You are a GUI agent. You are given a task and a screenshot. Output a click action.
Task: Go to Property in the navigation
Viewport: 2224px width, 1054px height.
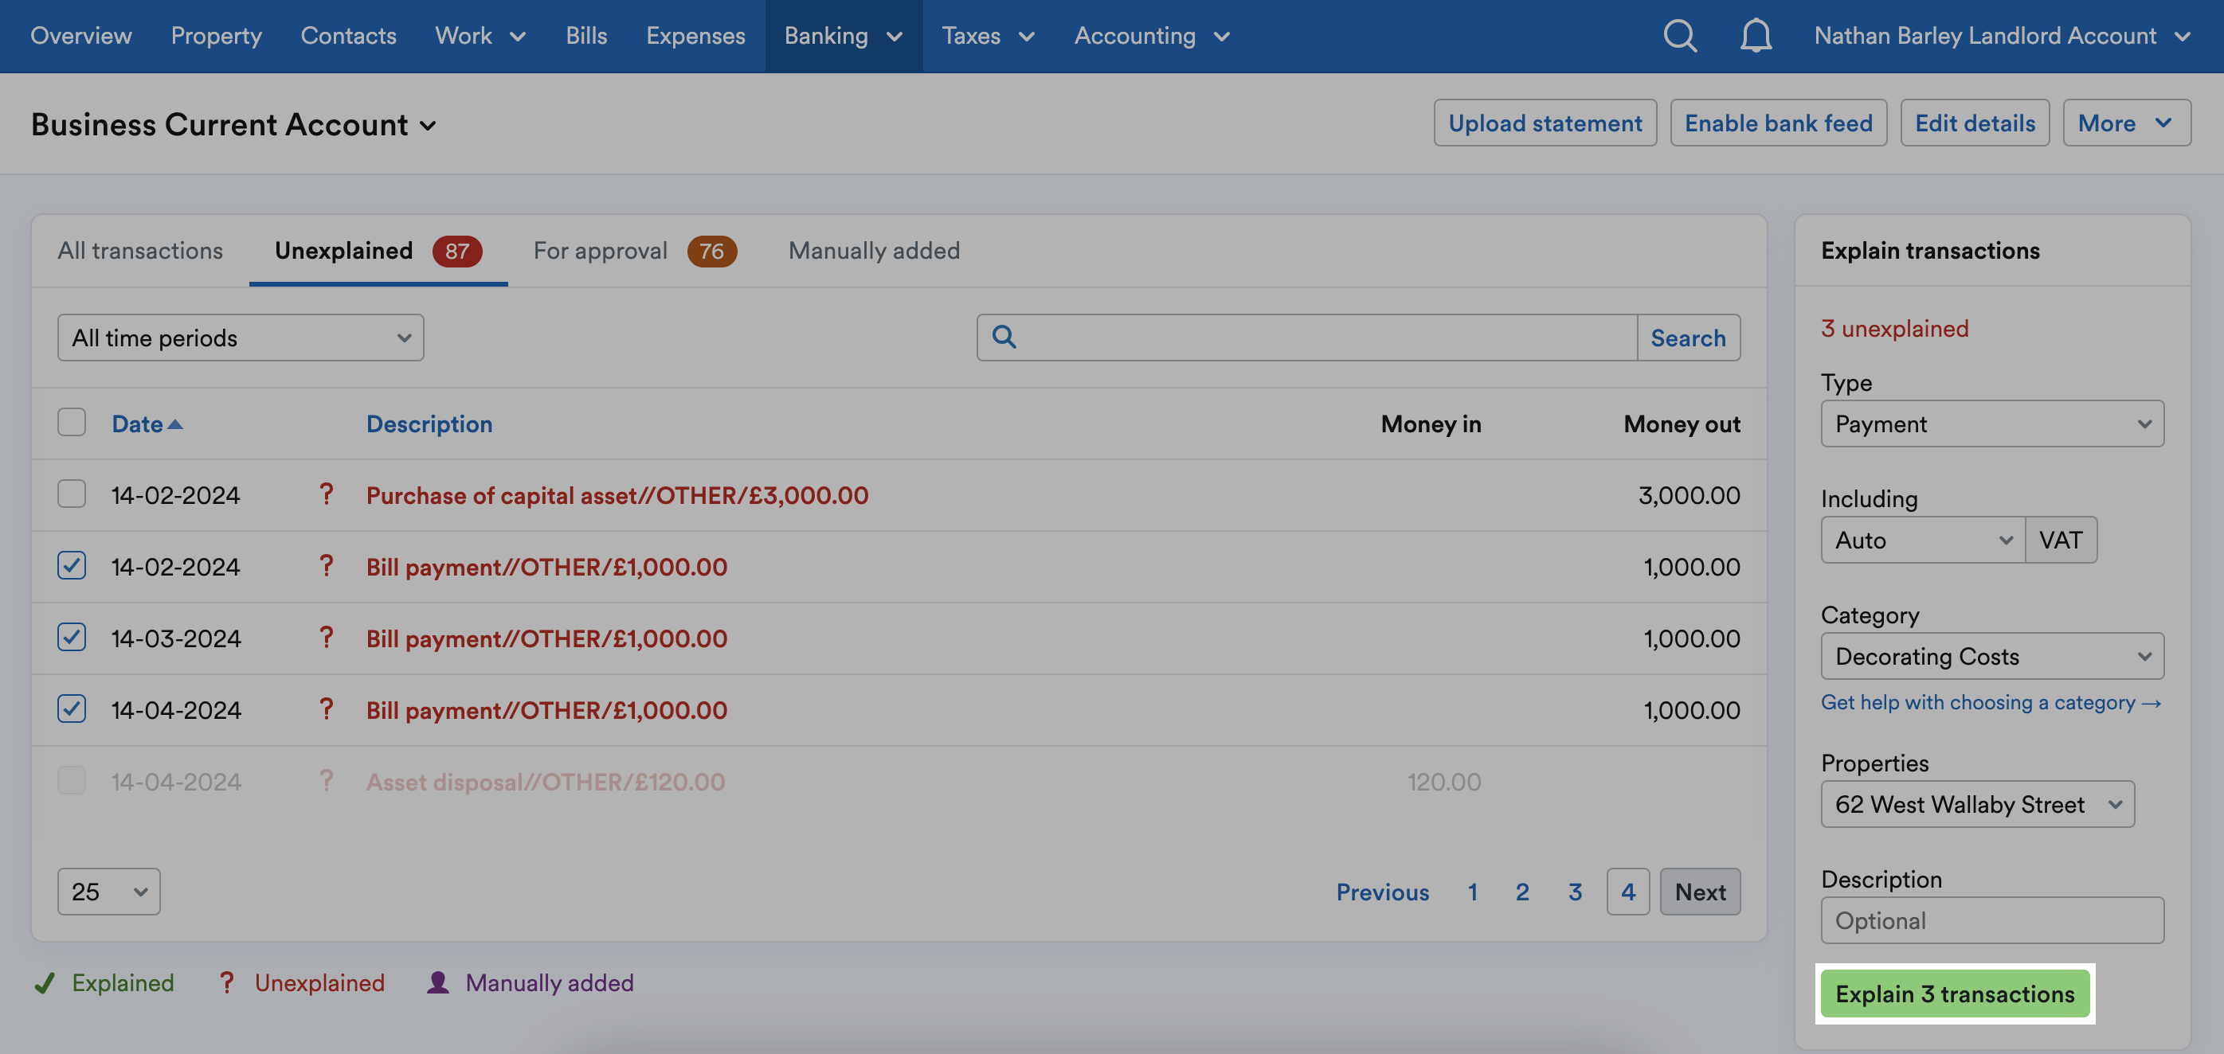pos(216,35)
